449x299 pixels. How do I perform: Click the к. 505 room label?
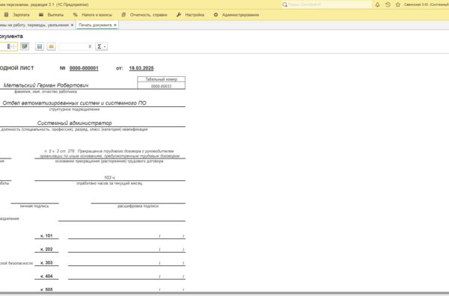[x=46, y=289]
